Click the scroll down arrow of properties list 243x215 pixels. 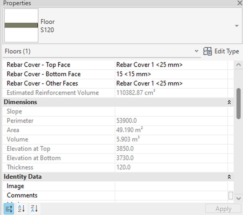point(239,198)
